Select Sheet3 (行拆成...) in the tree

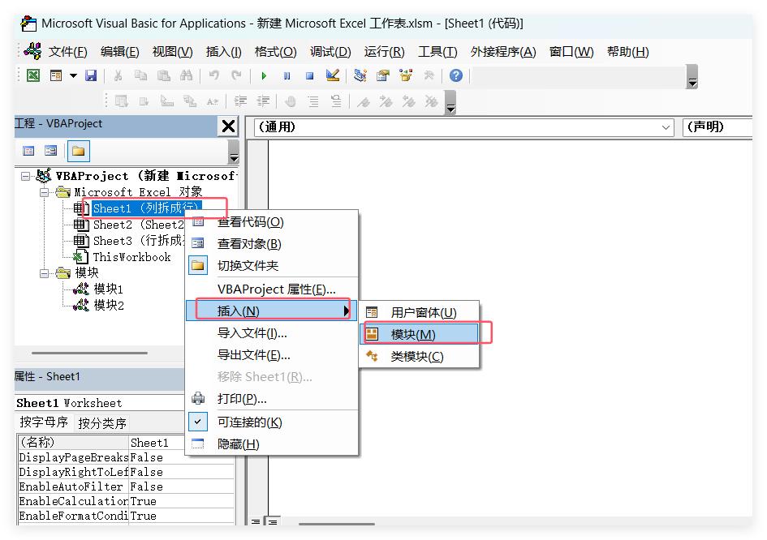(139, 241)
